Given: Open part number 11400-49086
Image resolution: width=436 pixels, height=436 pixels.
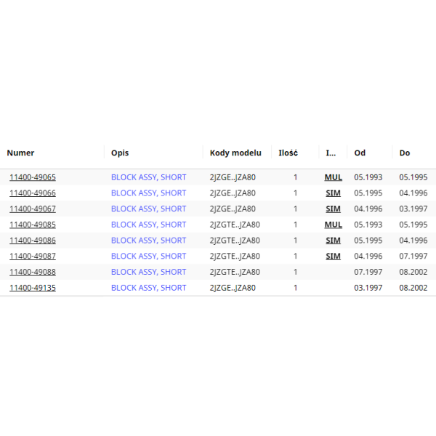Looking at the screenshot, I should [33, 241].
